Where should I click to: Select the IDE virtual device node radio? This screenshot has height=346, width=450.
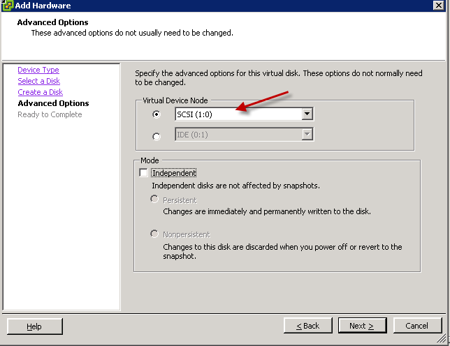pyautogui.click(x=157, y=137)
